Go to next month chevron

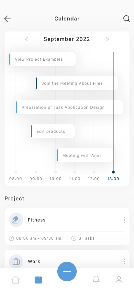107,39
